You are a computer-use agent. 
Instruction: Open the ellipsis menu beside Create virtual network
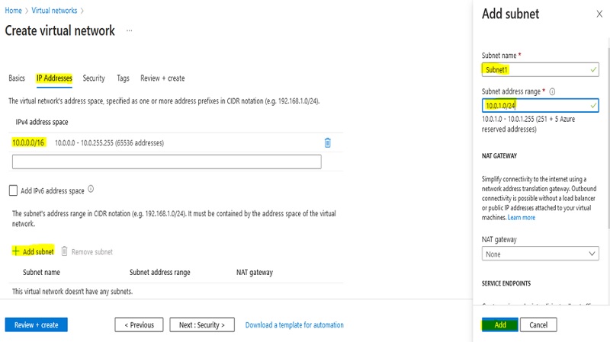tap(129, 31)
